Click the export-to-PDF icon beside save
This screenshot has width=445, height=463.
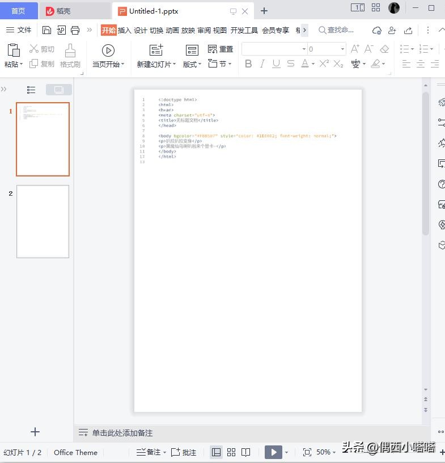[x=61, y=30]
